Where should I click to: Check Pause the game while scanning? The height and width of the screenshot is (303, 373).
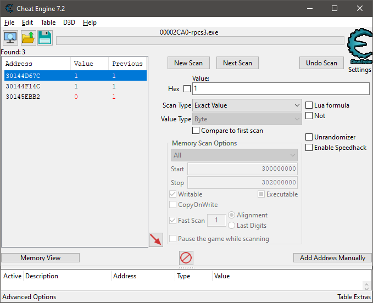click(172, 239)
